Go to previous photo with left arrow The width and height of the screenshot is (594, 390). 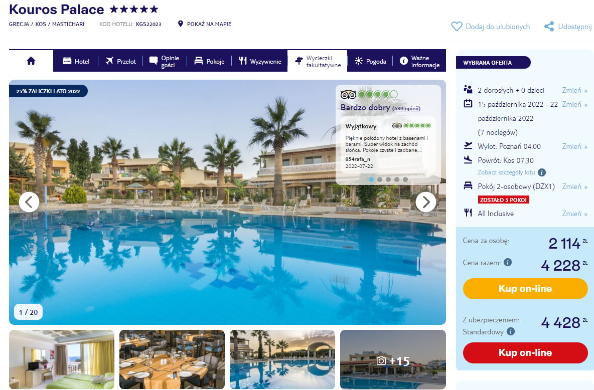tap(29, 202)
